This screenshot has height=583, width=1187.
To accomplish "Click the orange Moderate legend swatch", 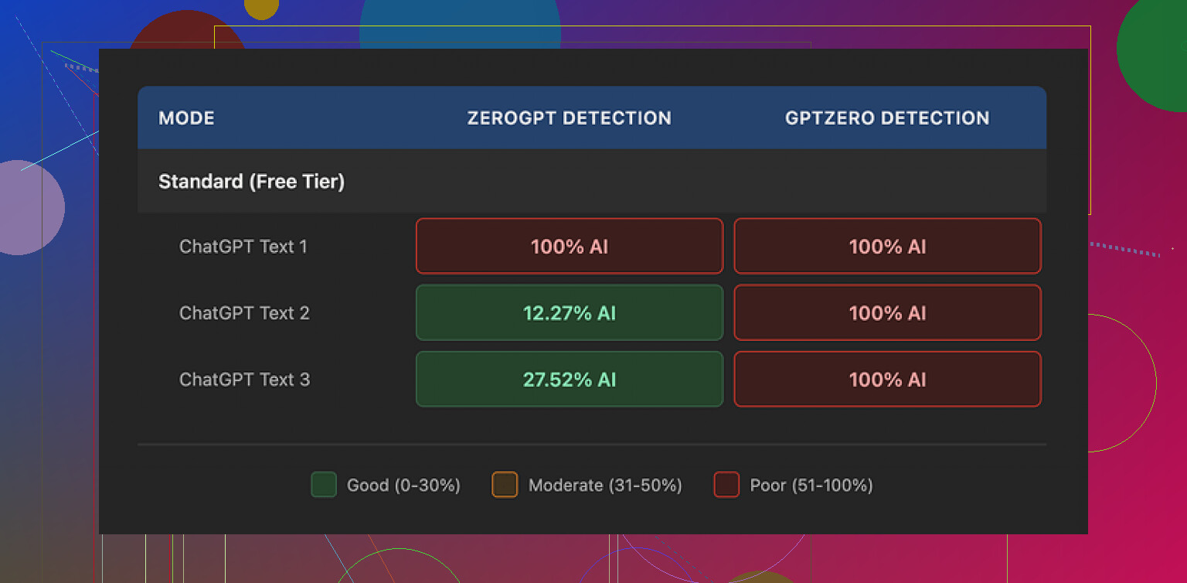I will click(505, 485).
